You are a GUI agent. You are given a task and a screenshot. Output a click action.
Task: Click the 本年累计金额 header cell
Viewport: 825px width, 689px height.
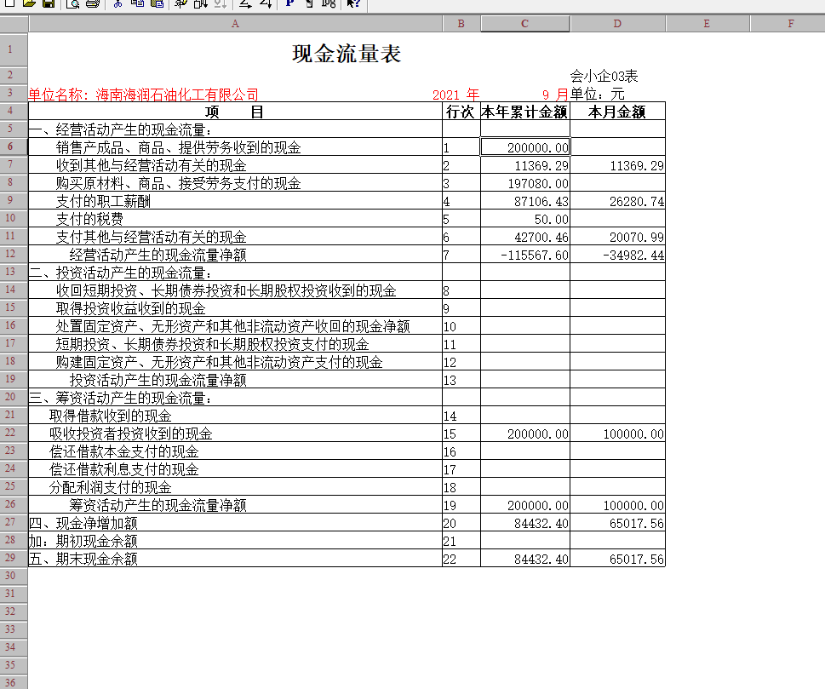(x=525, y=112)
